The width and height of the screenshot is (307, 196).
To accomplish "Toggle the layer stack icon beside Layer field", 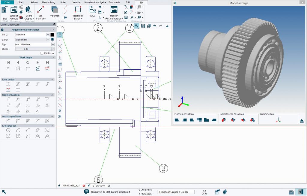I will click(x=52, y=39).
